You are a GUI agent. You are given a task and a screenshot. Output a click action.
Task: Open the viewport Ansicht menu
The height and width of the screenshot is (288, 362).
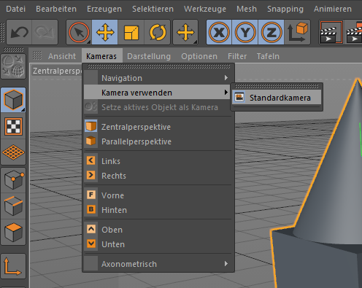coord(62,56)
